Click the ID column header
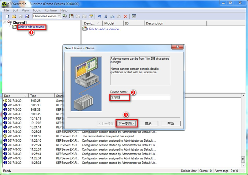248x175 pixels. click(x=134, y=23)
